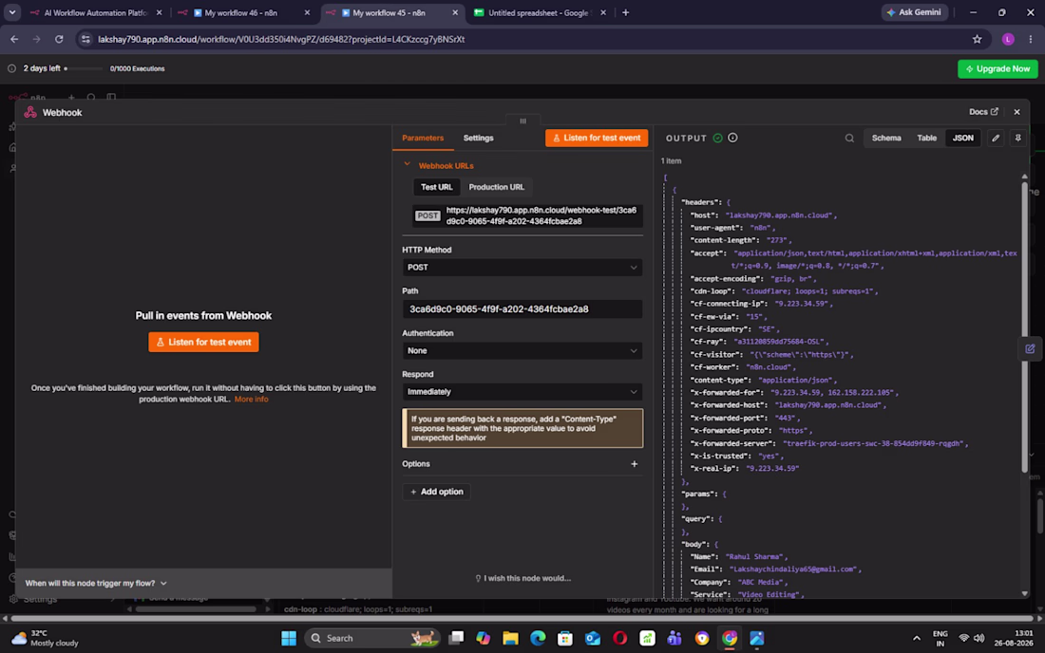Image resolution: width=1045 pixels, height=653 pixels.
Task: Open the Chrome profile avatar
Action: (1008, 39)
